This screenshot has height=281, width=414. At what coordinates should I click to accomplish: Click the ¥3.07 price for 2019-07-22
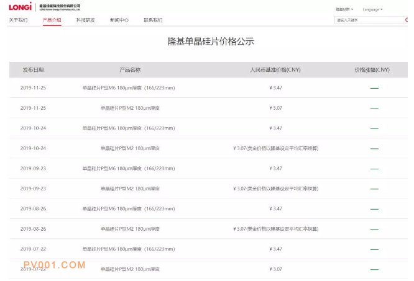(x=275, y=269)
